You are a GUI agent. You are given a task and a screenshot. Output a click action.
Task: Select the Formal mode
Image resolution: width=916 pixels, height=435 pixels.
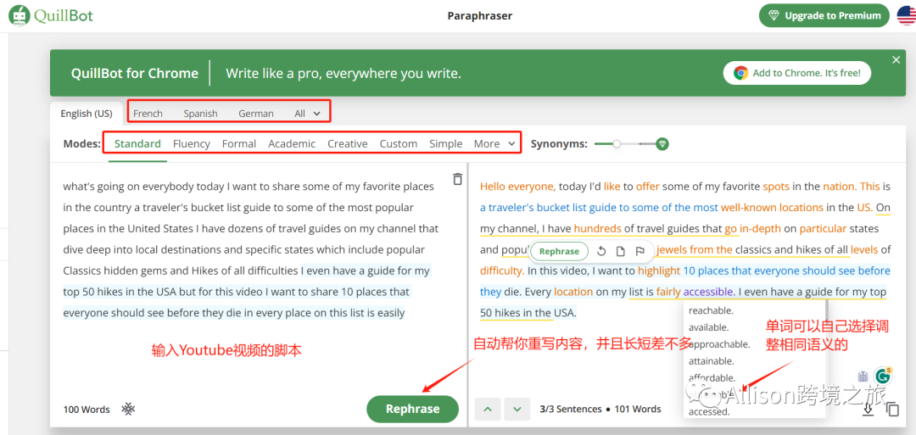tap(239, 143)
